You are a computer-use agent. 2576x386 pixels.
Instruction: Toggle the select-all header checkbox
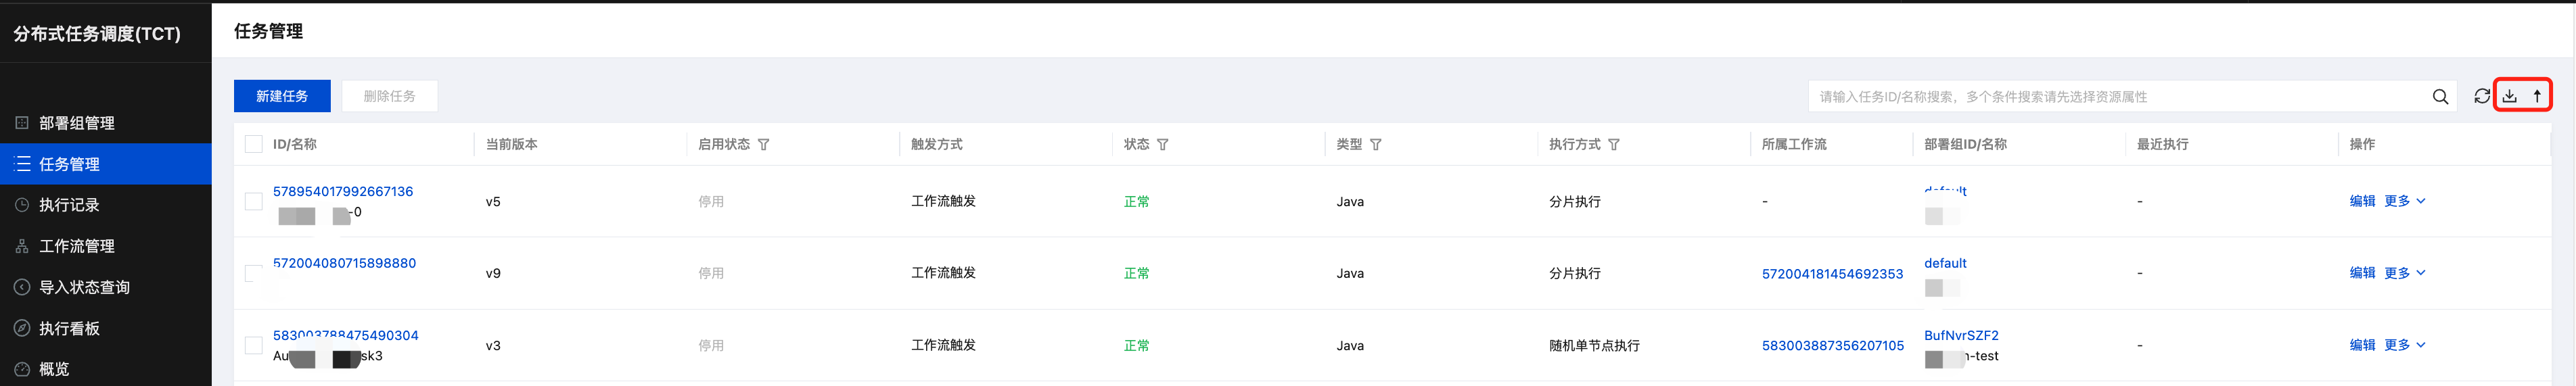point(254,144)
